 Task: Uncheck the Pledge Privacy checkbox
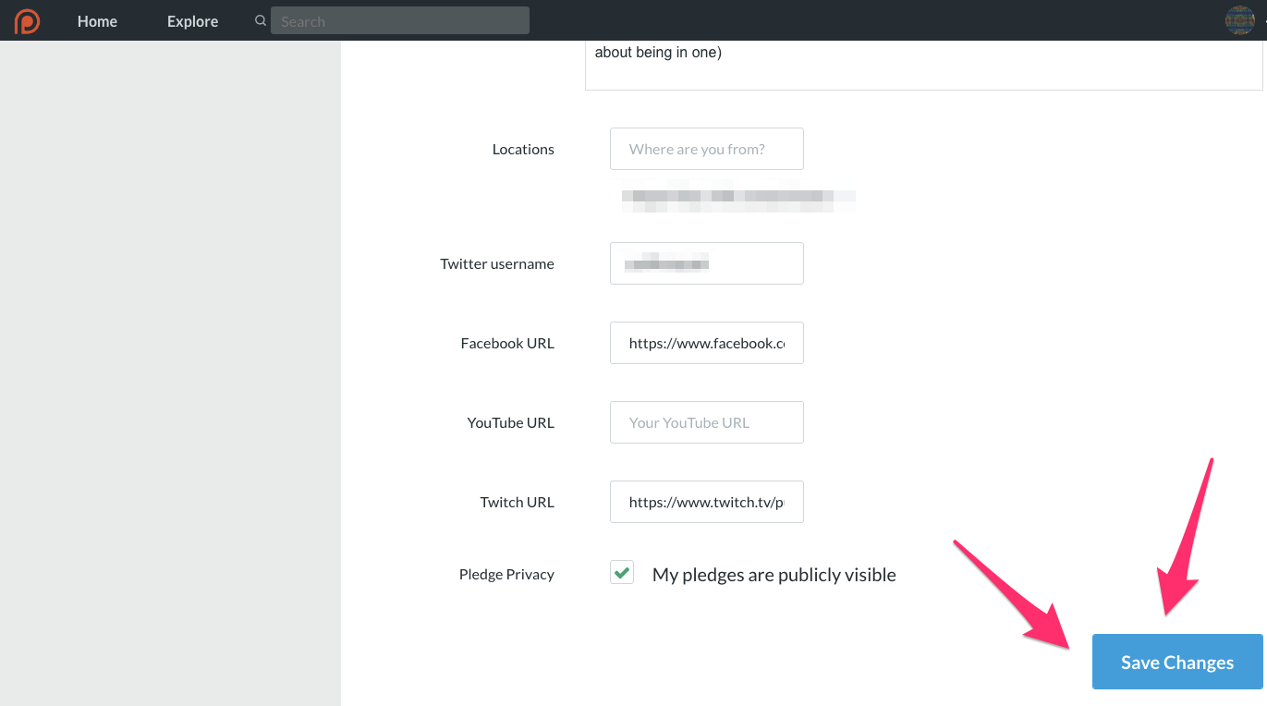pyautogui.click(x=622, y=573)
